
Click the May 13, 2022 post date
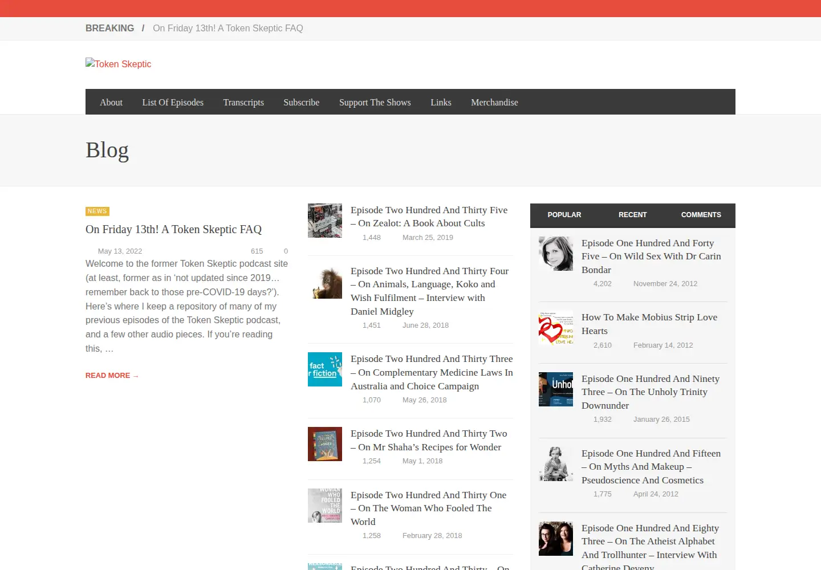120,251
